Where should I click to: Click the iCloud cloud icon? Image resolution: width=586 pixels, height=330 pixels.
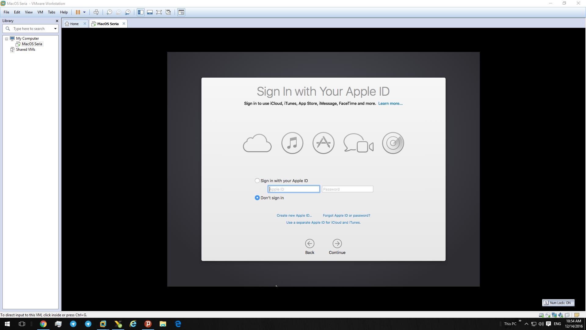pyautogui.click(x=257, y=143)
